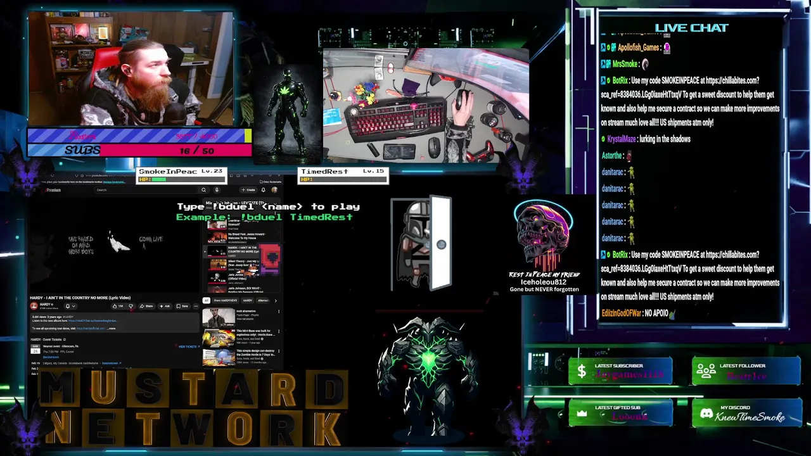Image resolution: width=811 pixels, height=456 pixels.
Task: Click the Share button under video
Action: pos(146,306)
